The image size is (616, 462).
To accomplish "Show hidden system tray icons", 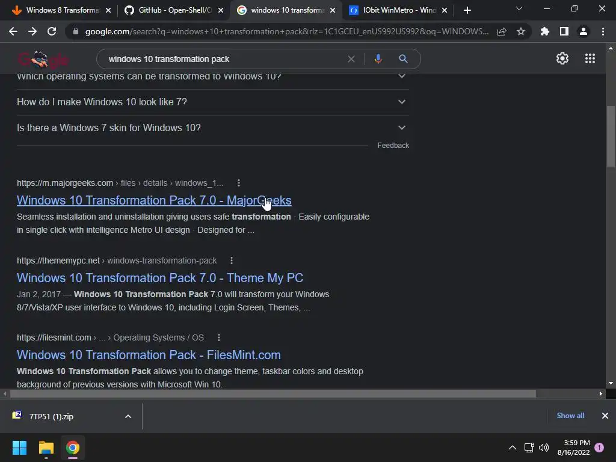I will [513, 448].
